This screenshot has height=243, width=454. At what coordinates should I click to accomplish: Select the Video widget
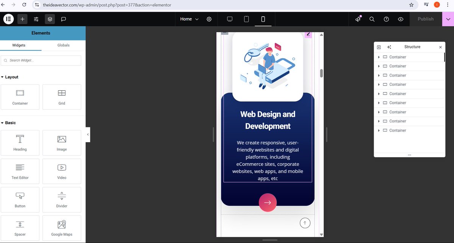tap(62, 171)
